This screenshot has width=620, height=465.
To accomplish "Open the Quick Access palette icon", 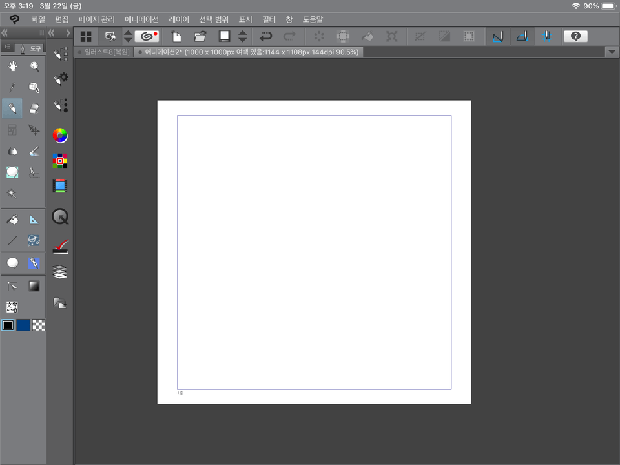I will (x=60, y=216).
